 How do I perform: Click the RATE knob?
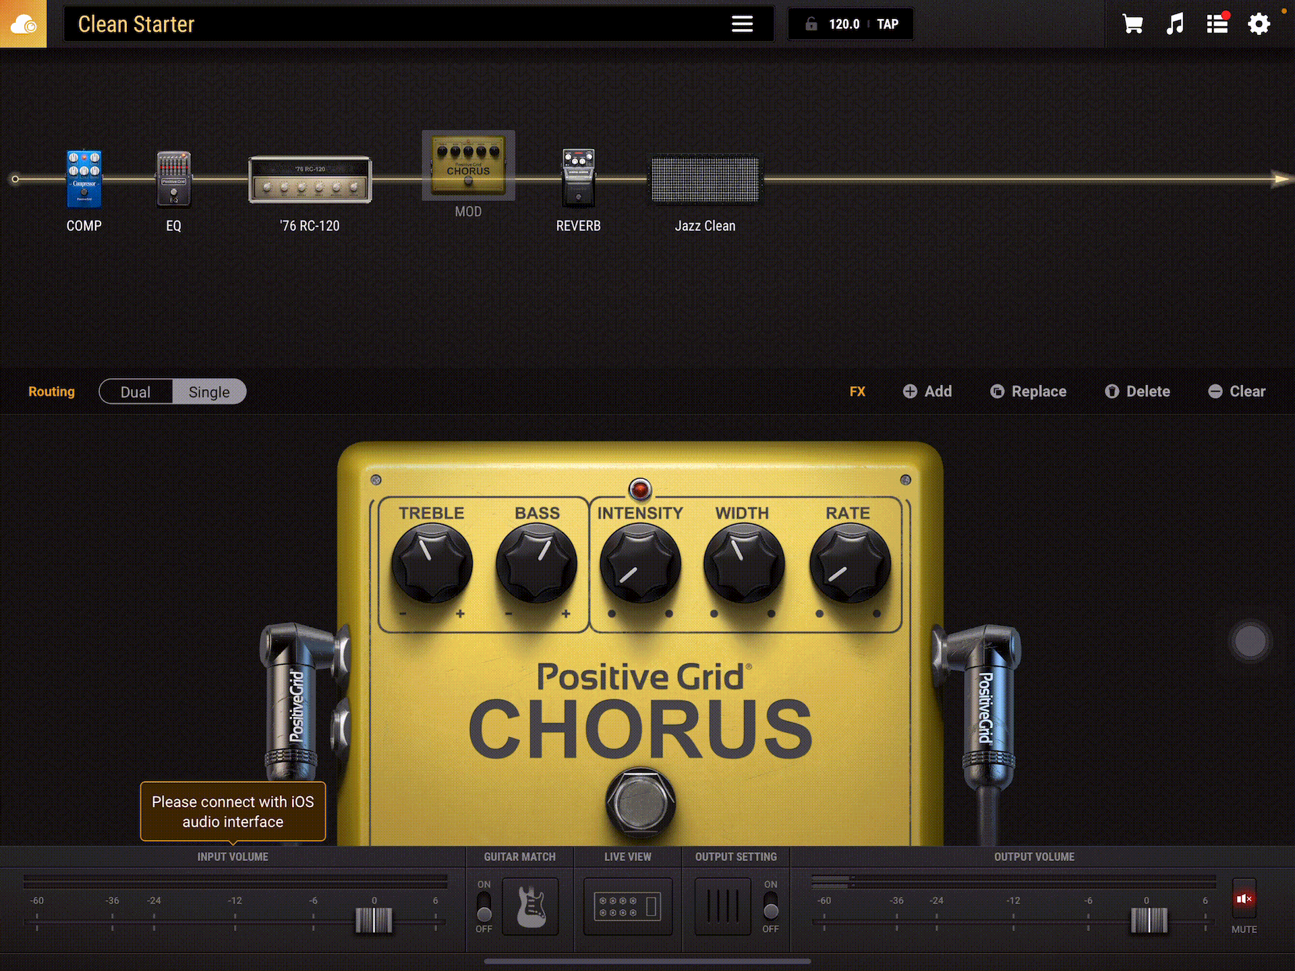pos(850,564)
